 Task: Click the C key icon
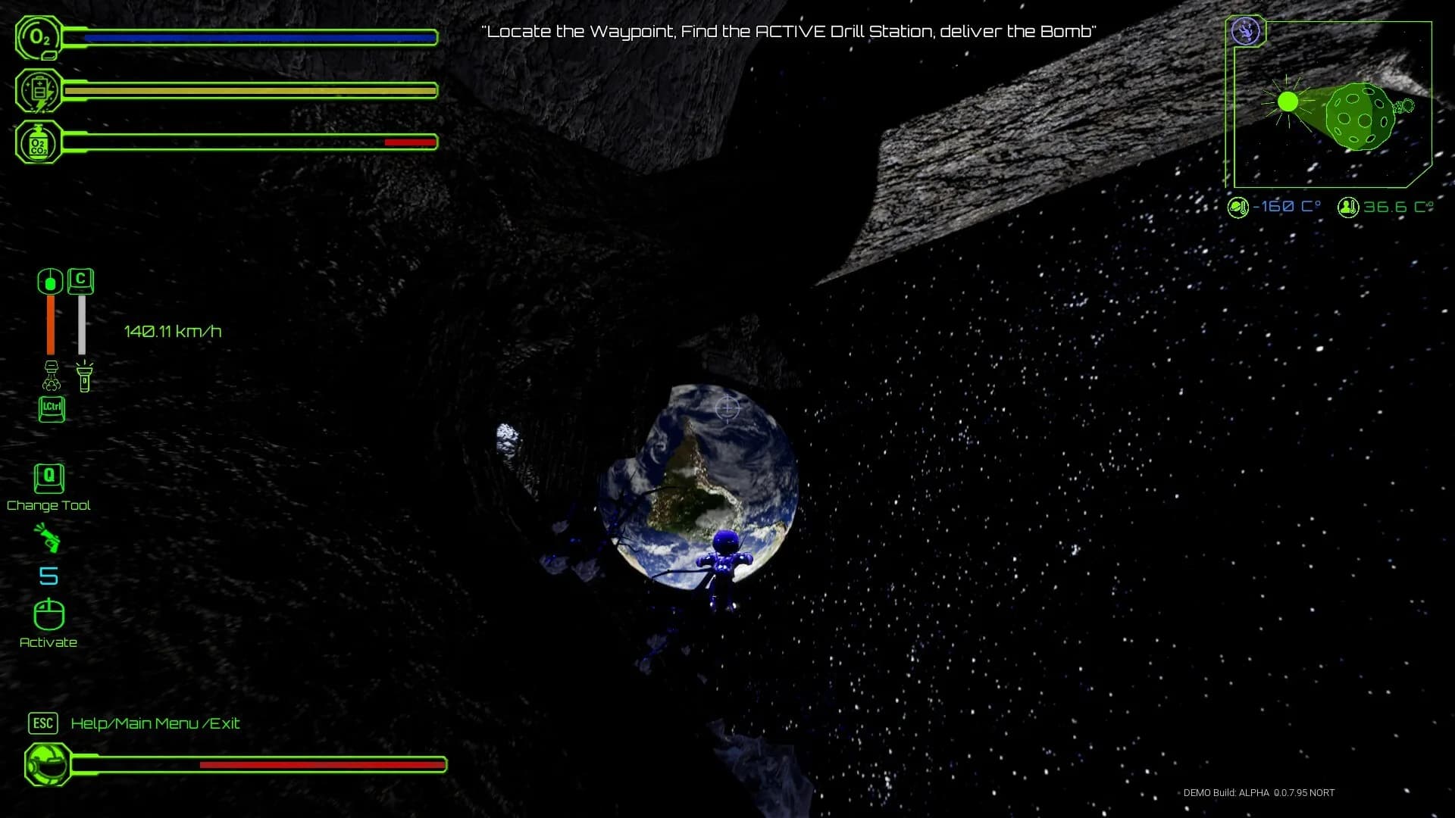[81, 280]
